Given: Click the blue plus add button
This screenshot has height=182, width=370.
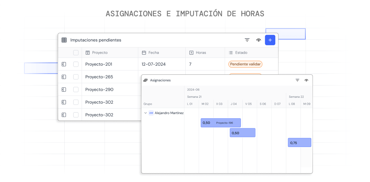Looking at the screenshot, I should click(270, 40).
